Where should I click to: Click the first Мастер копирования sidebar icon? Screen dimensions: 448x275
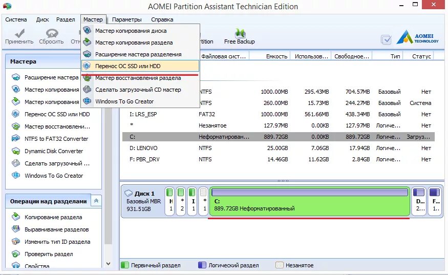pos(16,90)
